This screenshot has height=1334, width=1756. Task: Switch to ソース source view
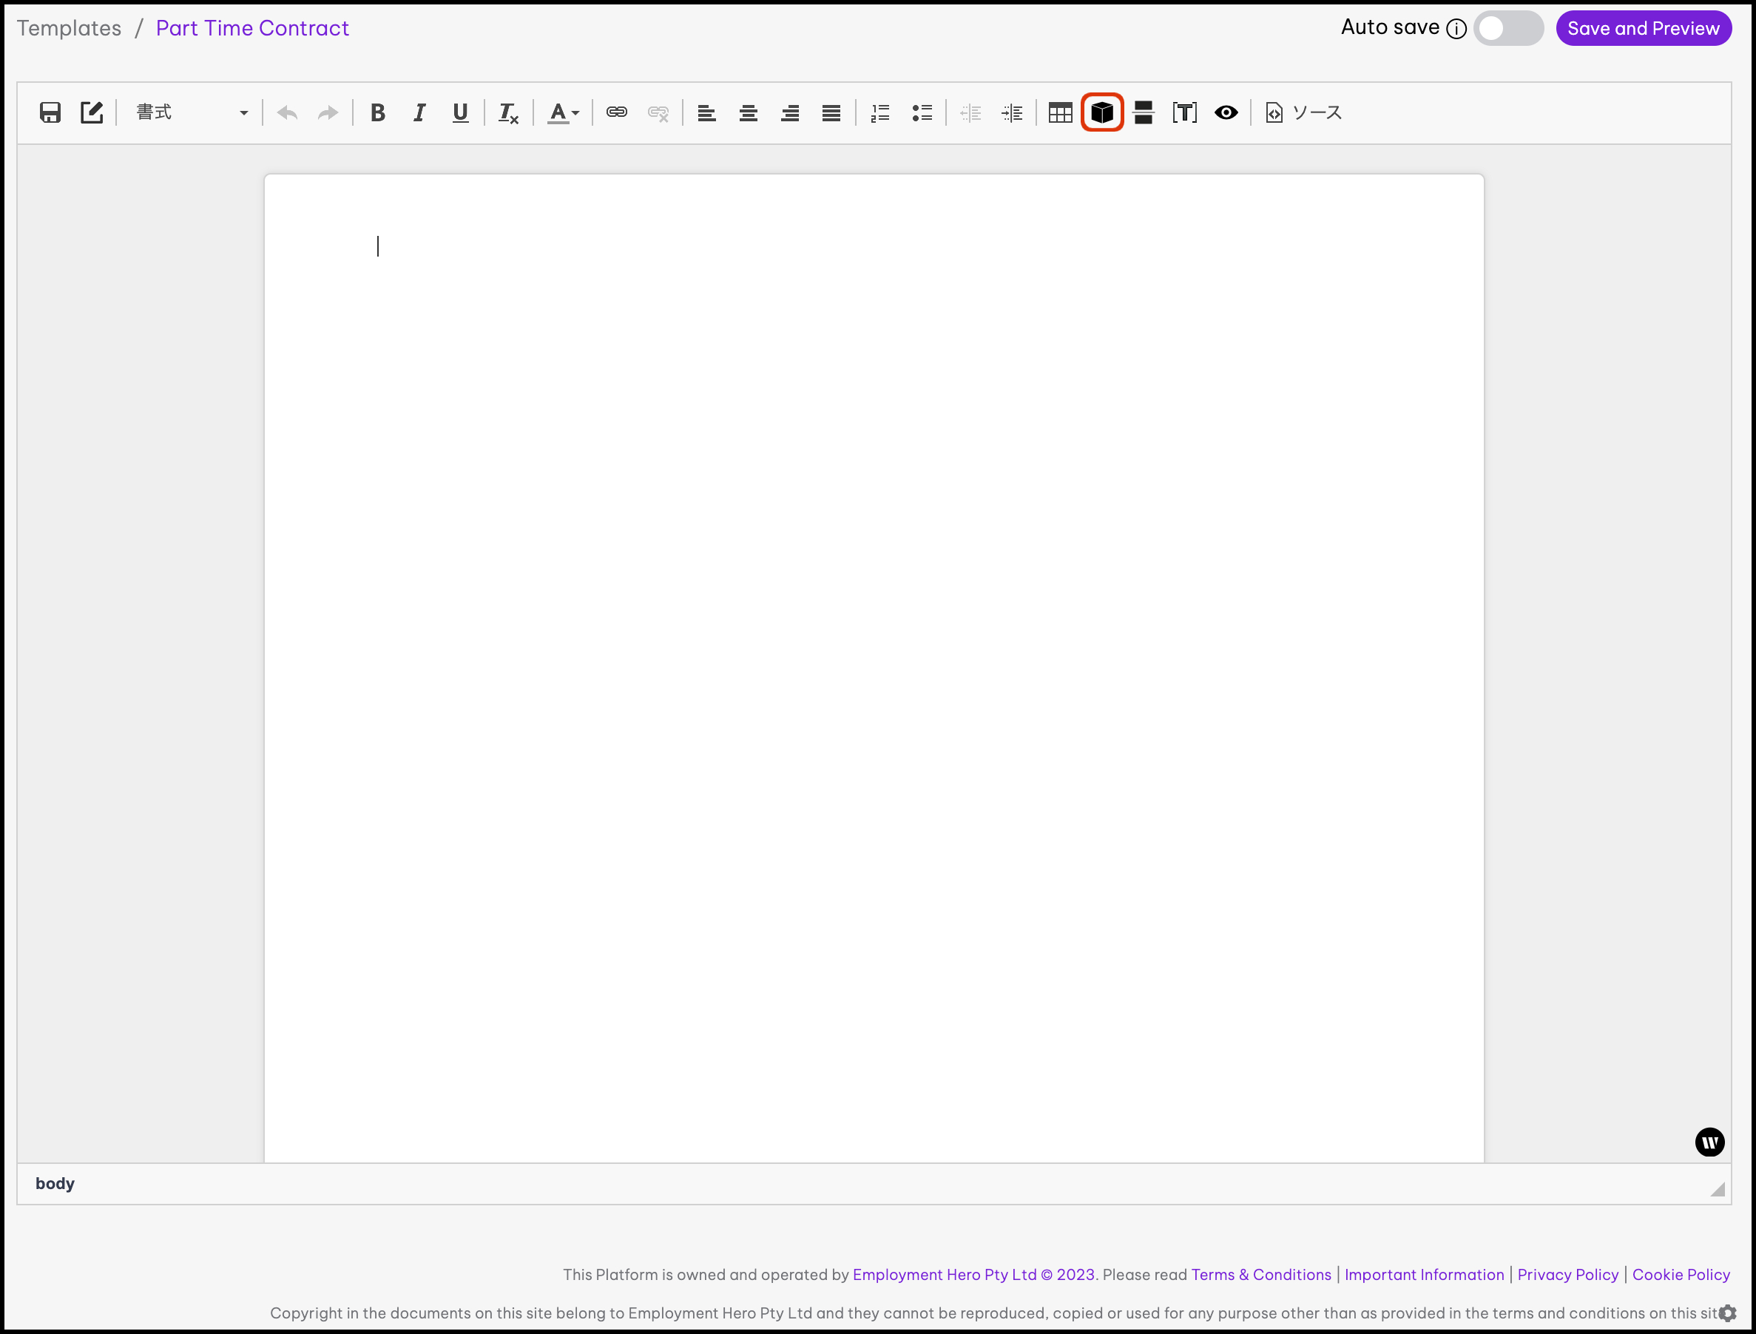click(x=1303, y=112)
